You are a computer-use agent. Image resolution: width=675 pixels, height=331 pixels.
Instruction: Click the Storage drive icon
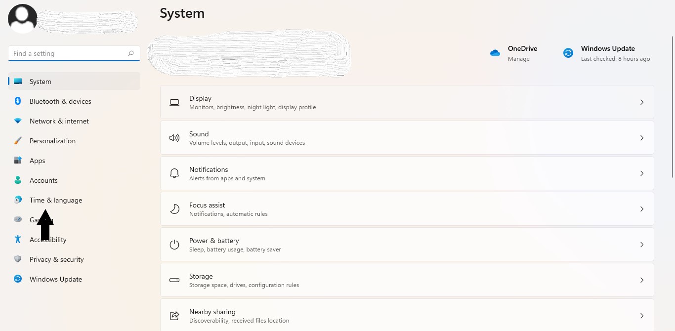pyautogui.click(x=174, y=280)
